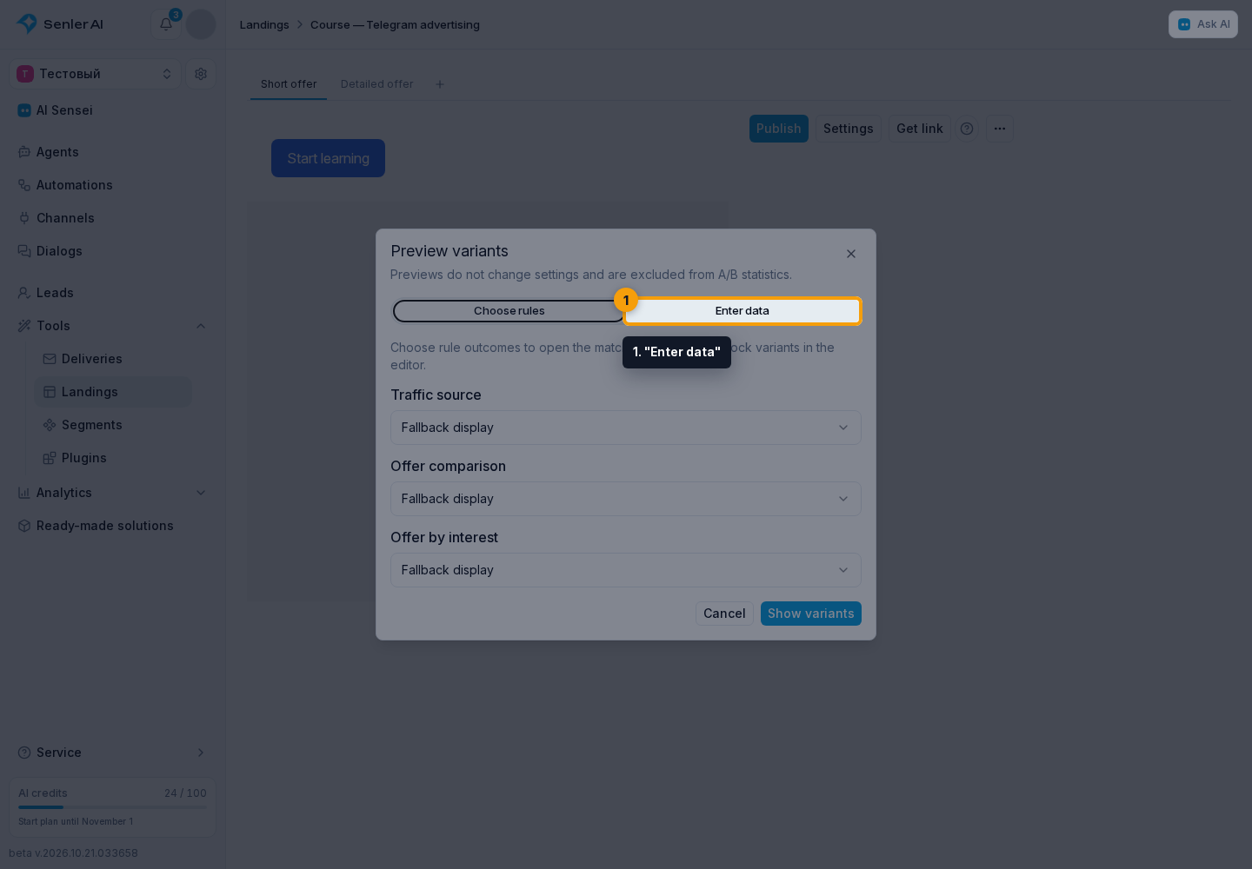Open Automations in the sidebar

[112, 185]
